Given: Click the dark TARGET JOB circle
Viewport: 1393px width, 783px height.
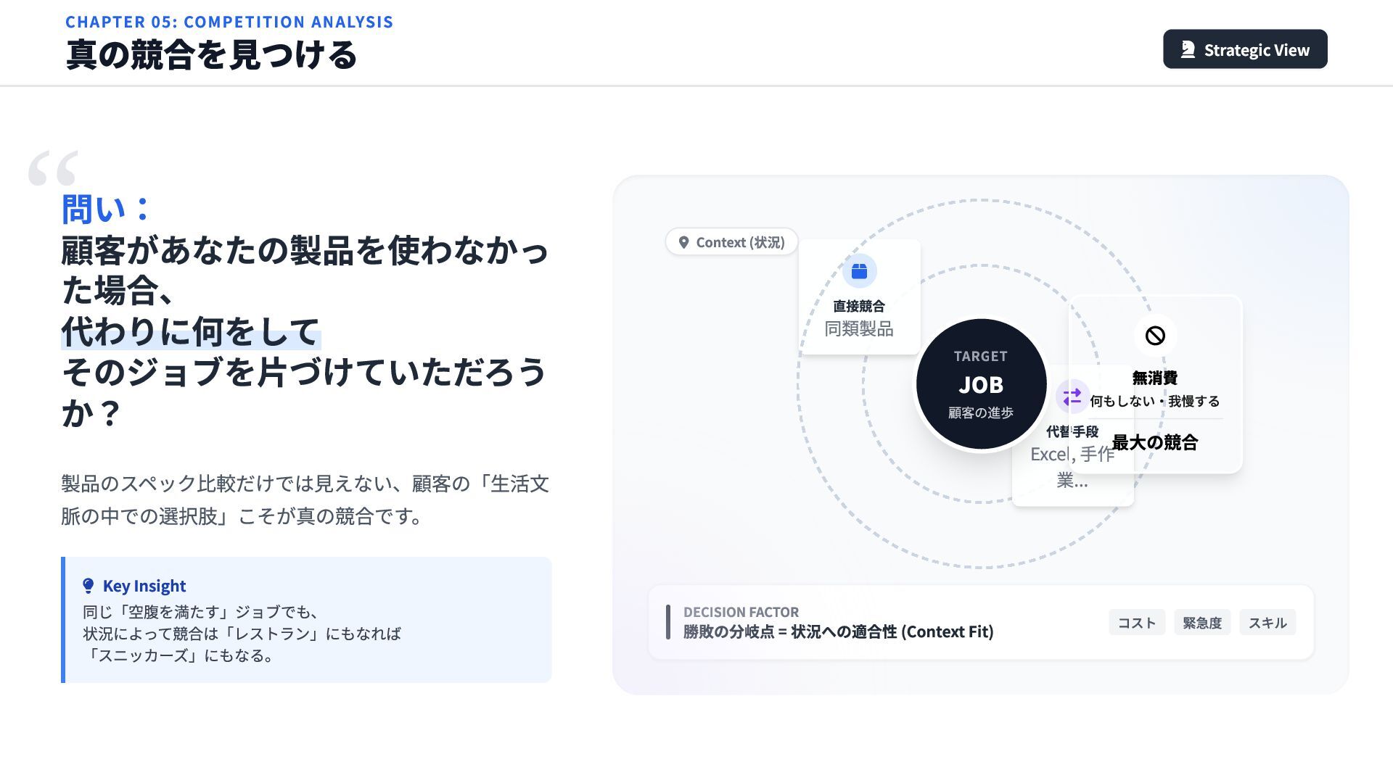Looking at the screenshot, I should [x=980, y=384].
